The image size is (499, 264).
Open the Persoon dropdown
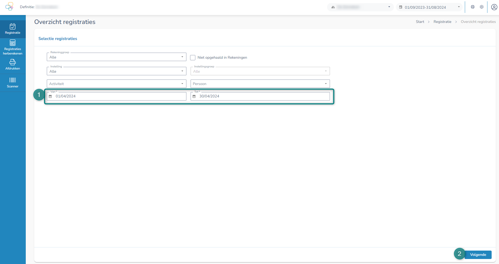[260, 84]
